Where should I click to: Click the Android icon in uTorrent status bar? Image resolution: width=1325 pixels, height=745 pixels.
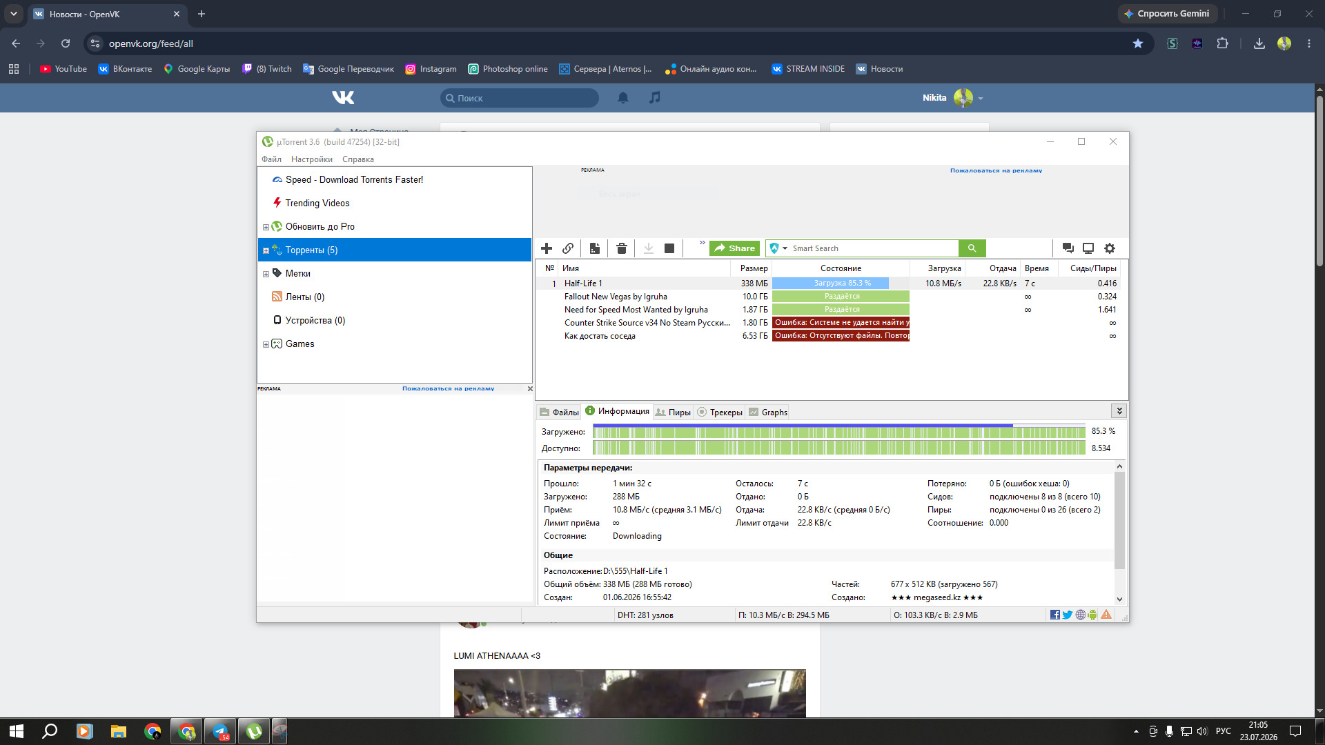[x=1092, y=615]
